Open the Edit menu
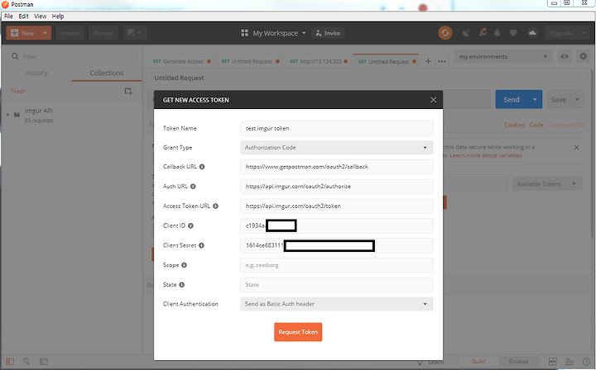 [x=23, y=17]
